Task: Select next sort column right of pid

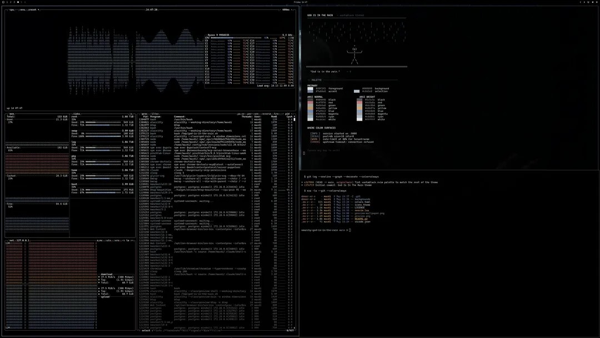Action: pos(291,114)
